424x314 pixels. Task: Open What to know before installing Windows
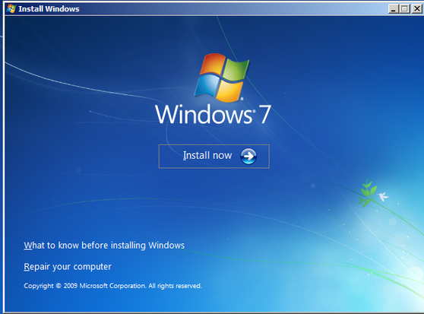click(104, 246)
